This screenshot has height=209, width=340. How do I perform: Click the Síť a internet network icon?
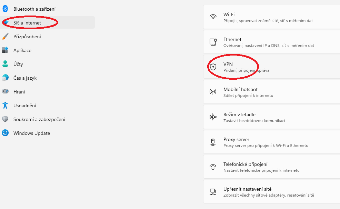click(x=6, y=22)
